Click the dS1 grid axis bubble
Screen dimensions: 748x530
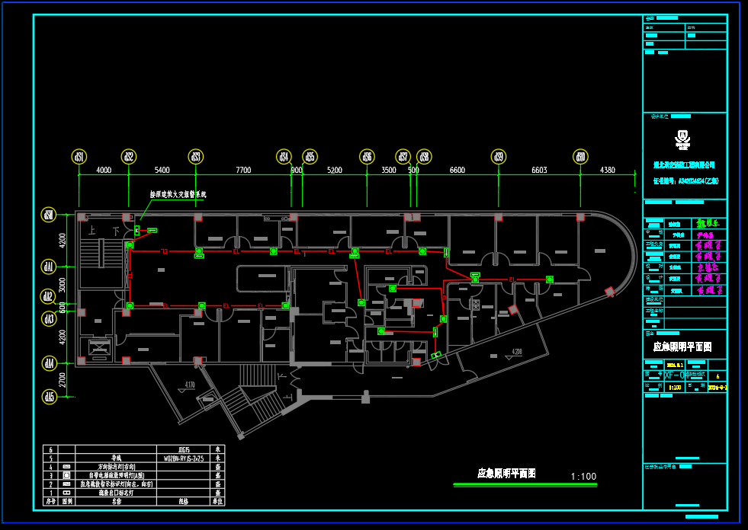(79, 157)
